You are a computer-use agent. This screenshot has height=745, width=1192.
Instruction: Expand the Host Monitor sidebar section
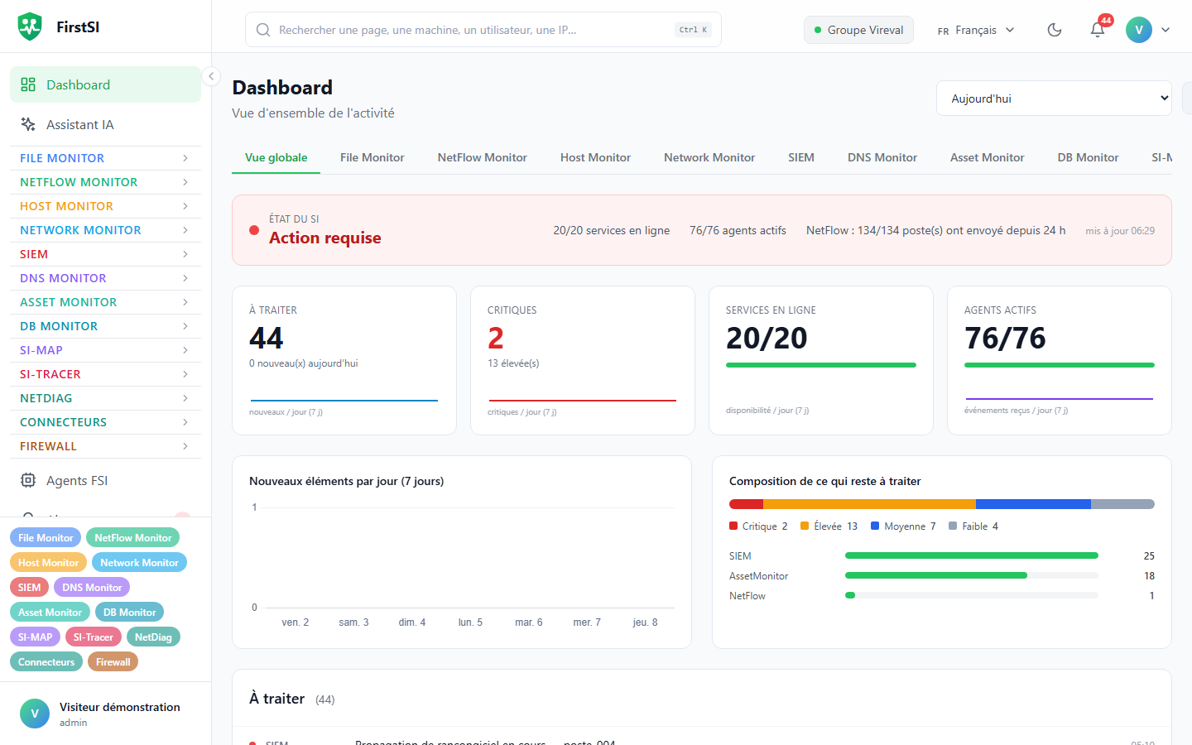(105, 206)
